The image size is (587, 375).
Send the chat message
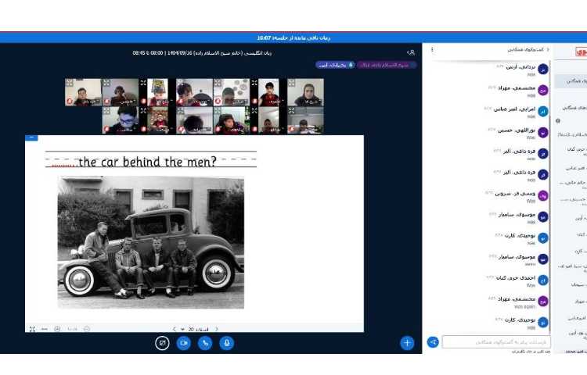click(433, 342)
